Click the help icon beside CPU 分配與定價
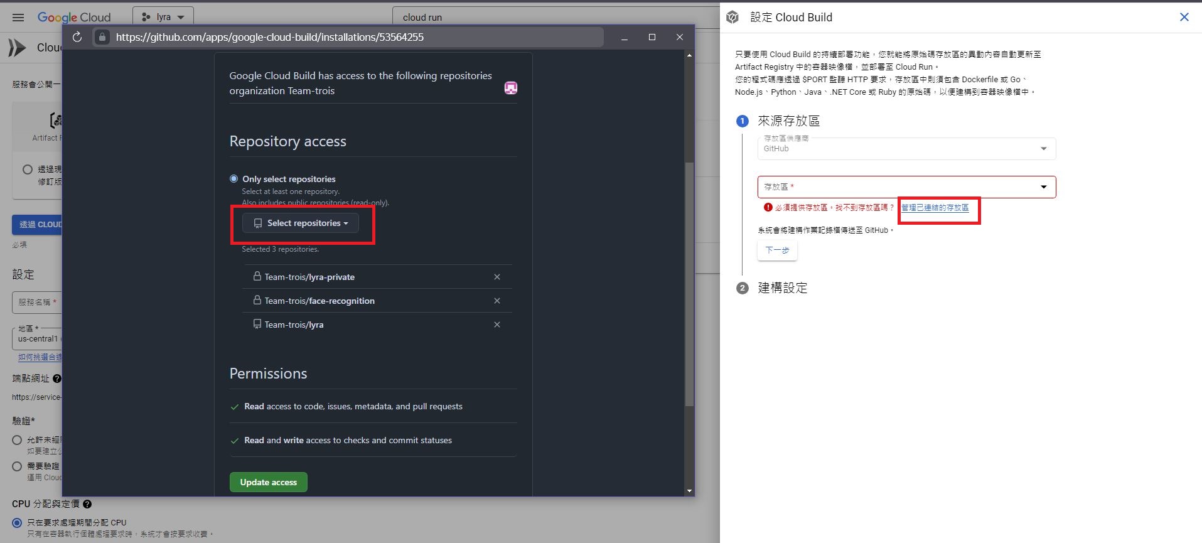Viewport: 1202px width, 543px height. 87,504
